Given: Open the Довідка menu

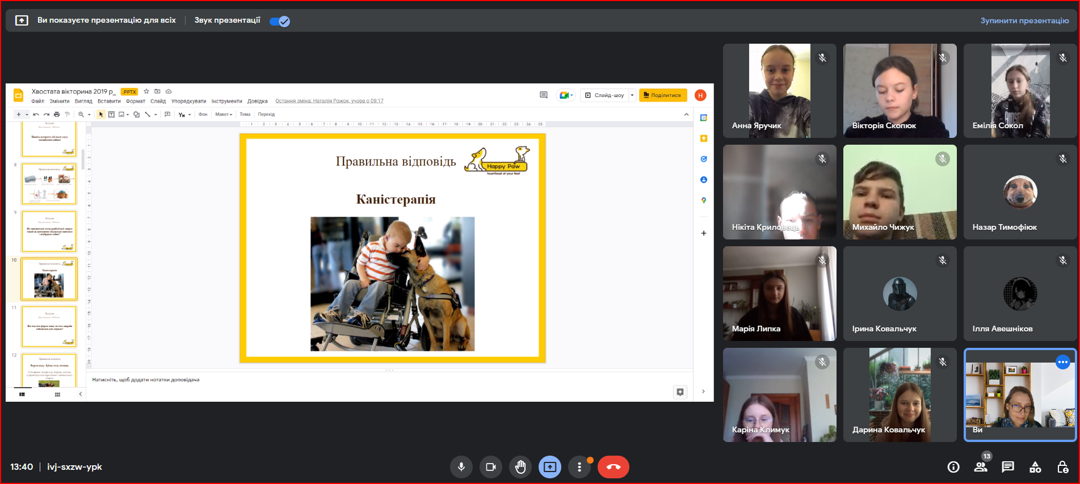Looking at the screenshot, I should click(x=258, y=102).
